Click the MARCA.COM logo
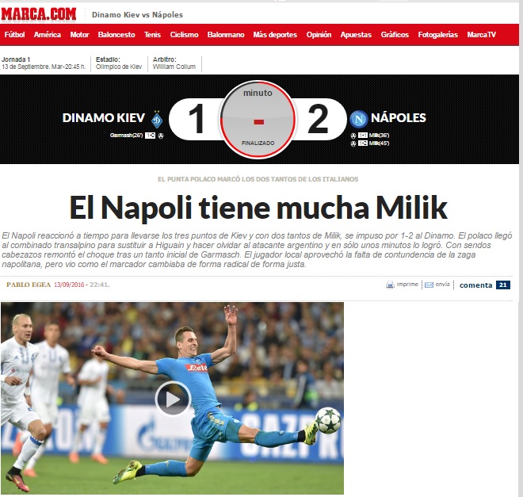This screenshot has width=523, height=497. pos(38,14)
